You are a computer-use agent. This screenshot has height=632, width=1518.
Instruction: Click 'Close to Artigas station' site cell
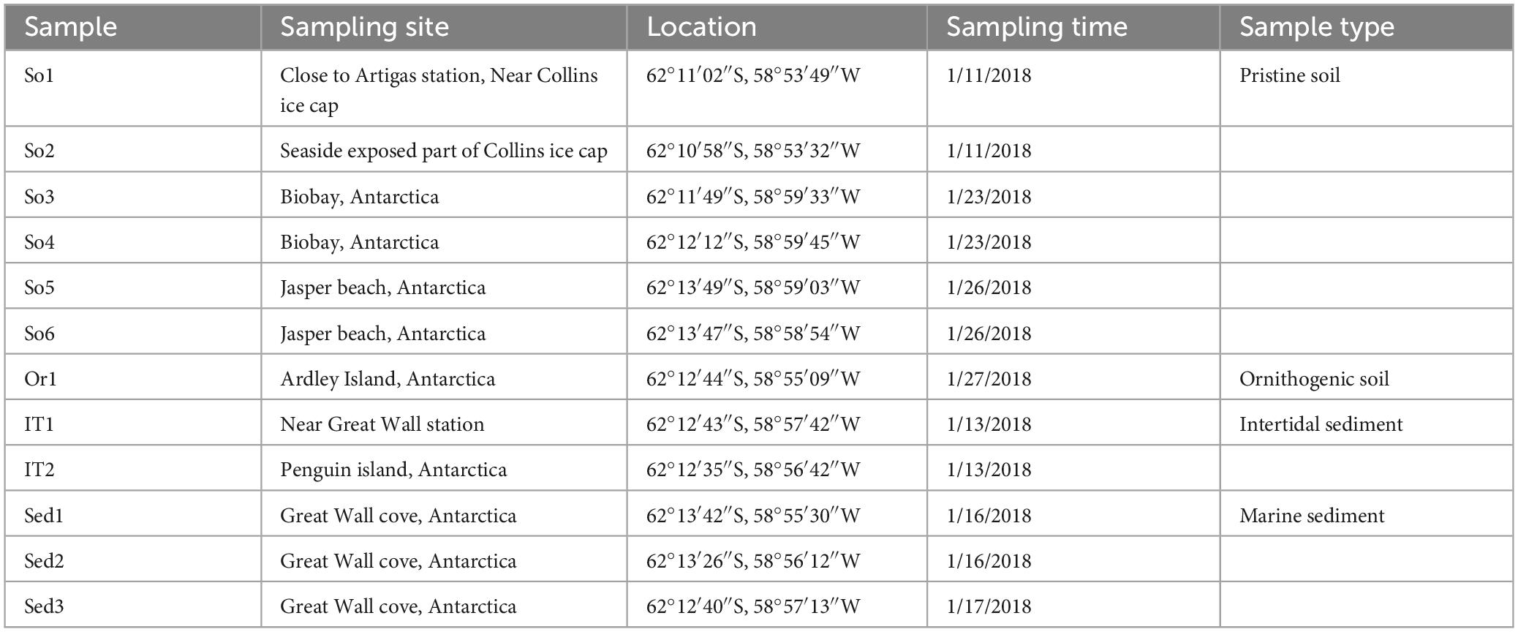click(x=444, y=89)
